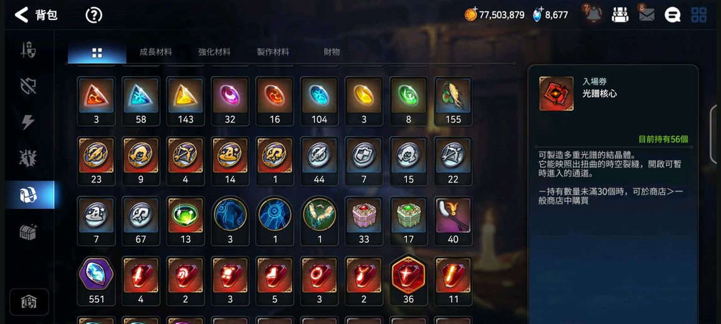Select the item with quantity 551
The height and width of the screenshot is (324, 721).
[96, 281]
